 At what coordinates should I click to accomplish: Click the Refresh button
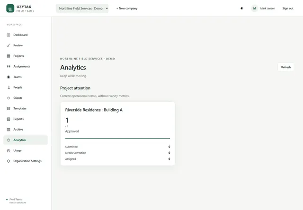[x=286, y=67]
